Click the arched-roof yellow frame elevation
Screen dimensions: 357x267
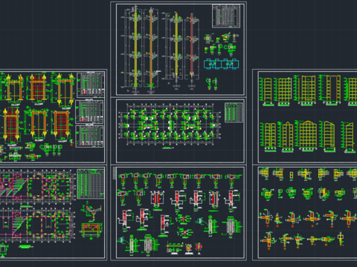pyautogui.click(x=307, y=135)
